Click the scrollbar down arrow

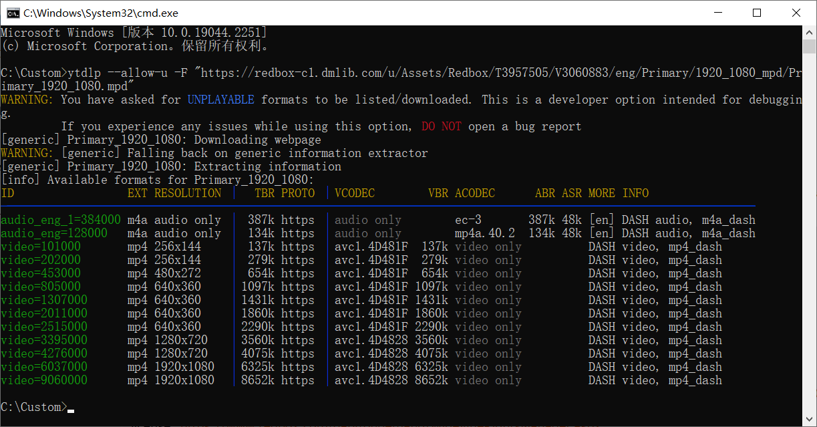[x=810, y=420]
